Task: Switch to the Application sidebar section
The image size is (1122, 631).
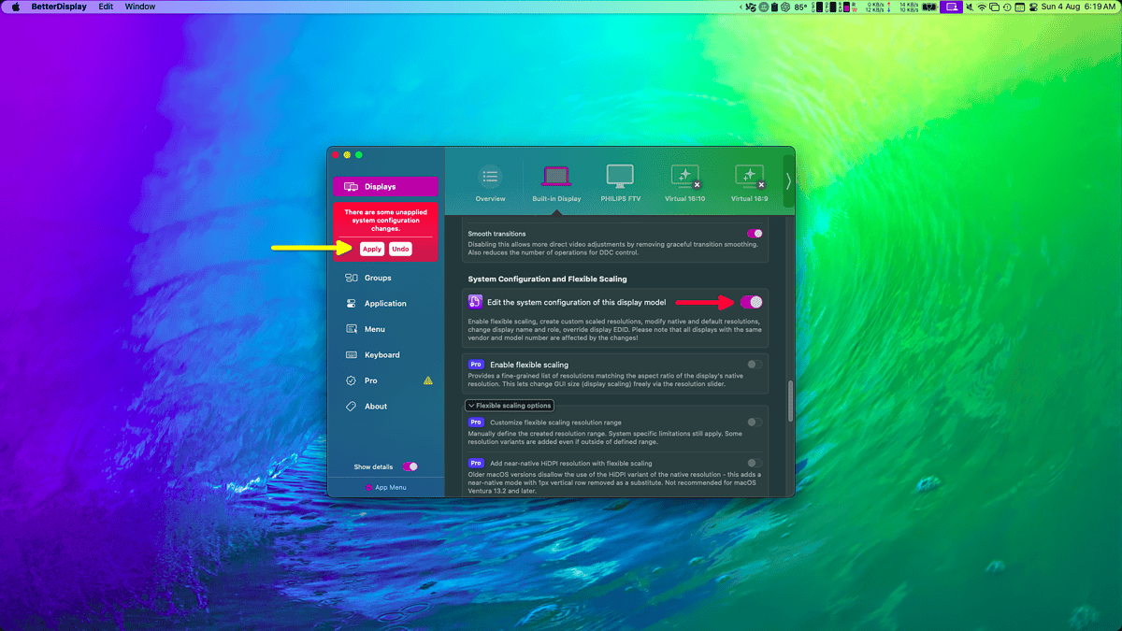Action: [385, 303]
